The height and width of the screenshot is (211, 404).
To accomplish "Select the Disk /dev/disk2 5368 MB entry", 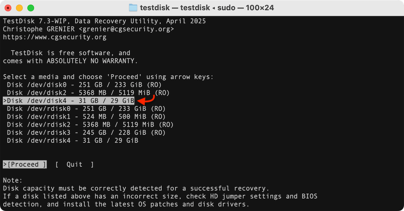I will 88,93.
